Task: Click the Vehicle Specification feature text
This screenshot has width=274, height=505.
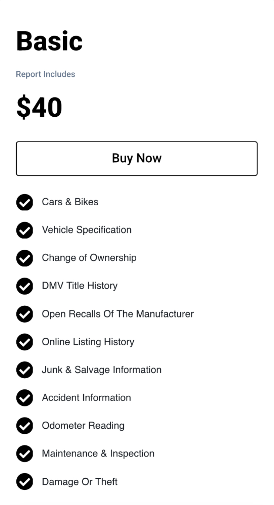Action: point(87,230)
